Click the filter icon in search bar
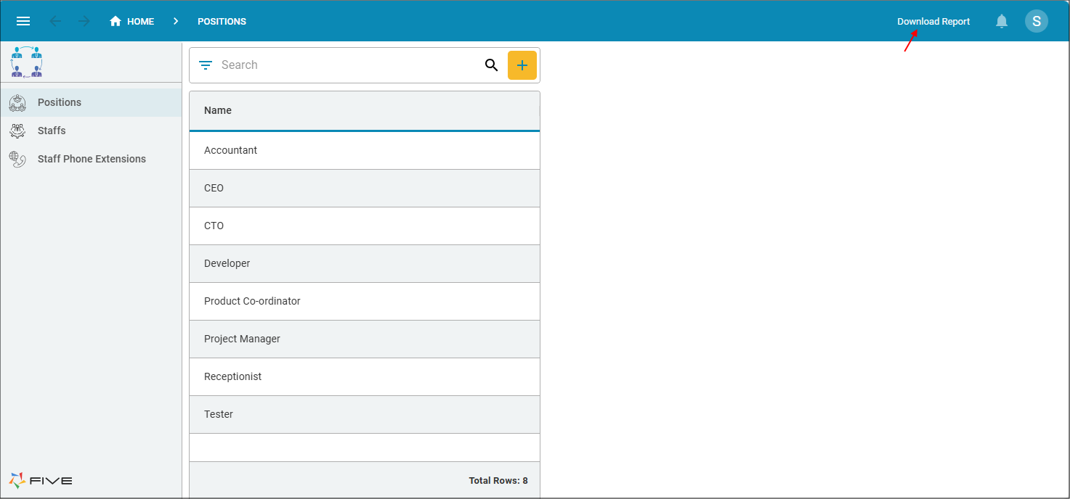The image size is (1070, 499). click(206, 65)
